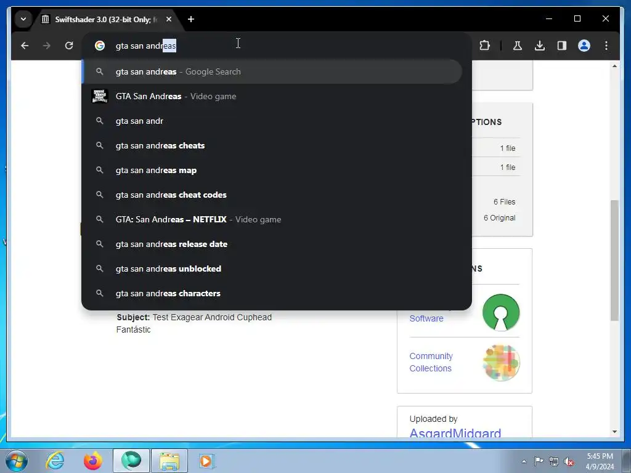The width and height of the screenshot is (631, 473).
Task: Open uploader AsgardMidgard profile link
Action: click(455, 433)
